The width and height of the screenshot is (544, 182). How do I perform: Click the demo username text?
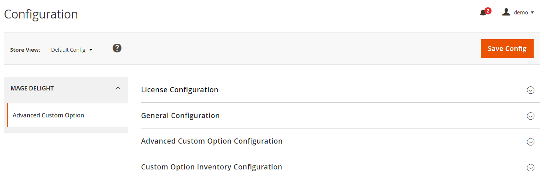(521, 13)
